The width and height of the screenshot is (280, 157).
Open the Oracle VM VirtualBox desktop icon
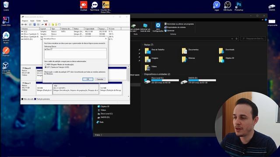click(6, 68)
